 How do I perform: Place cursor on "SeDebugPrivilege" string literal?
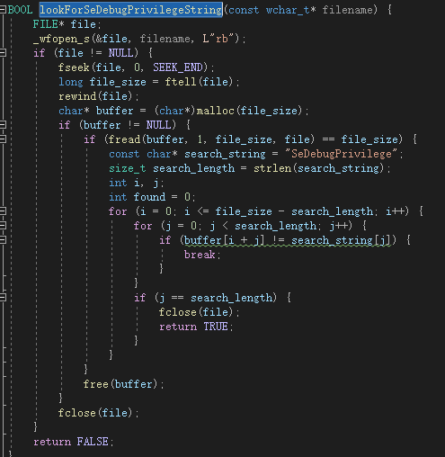click(x=342, y=154)
